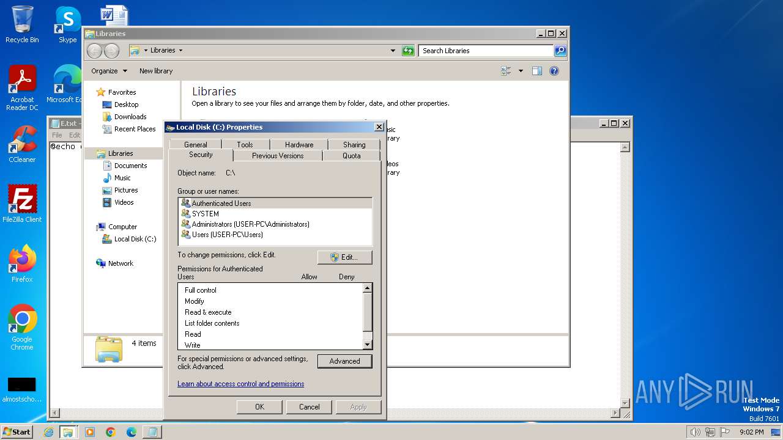The width and height of the screenshot is (783, 440).
Task: Click the Back button in Libraries window
Action: [94, 51]
